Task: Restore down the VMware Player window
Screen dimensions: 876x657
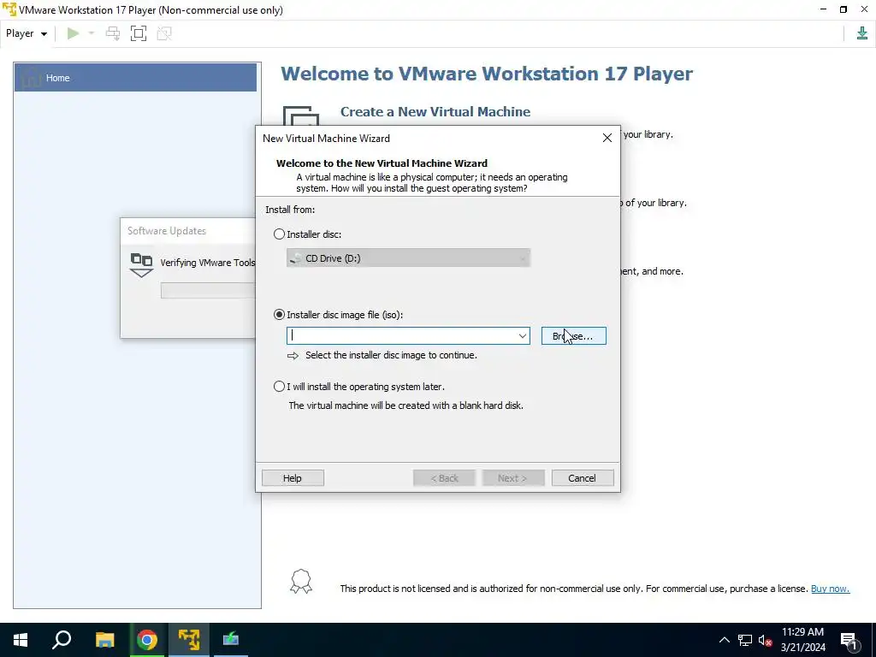Action: tap(843, 9)
